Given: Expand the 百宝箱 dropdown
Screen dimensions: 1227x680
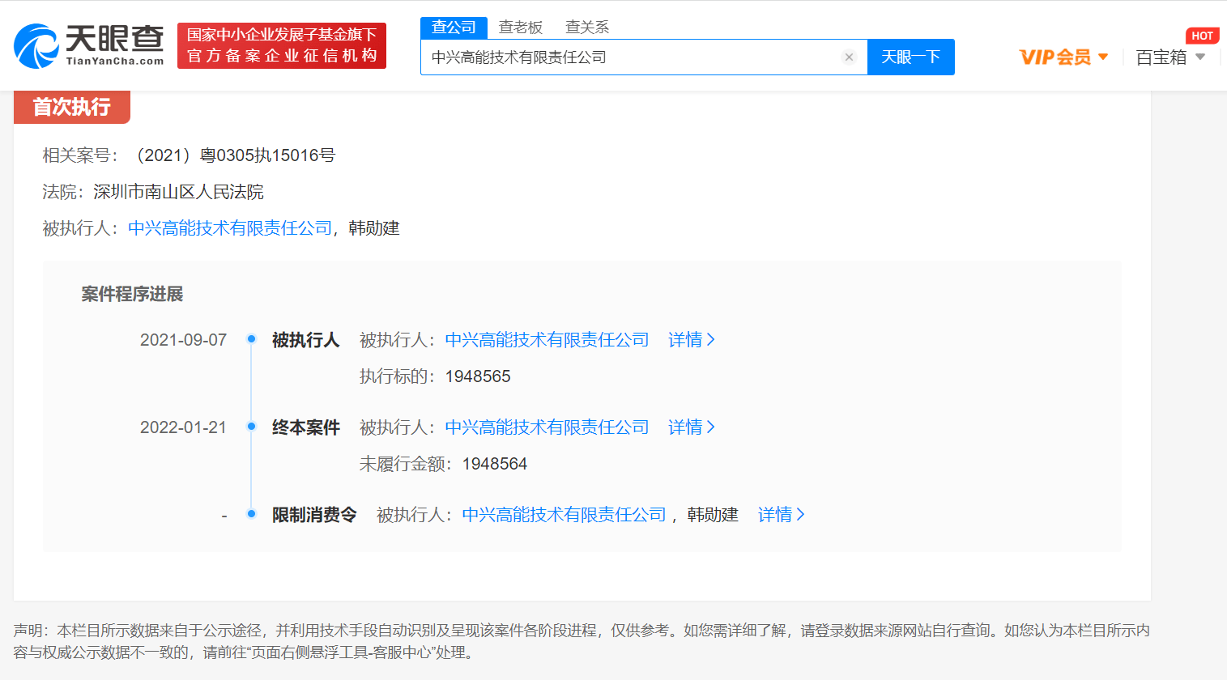Looking at the screenshot, I should click(1170, 57).
